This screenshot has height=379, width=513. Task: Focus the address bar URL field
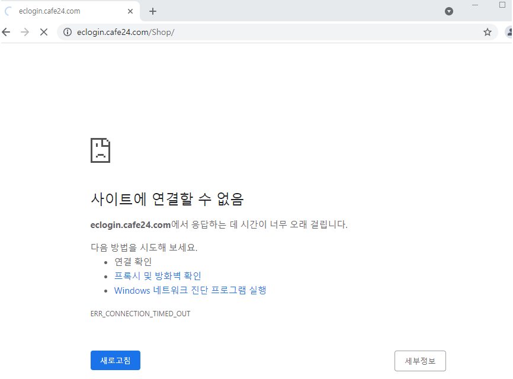point(267,32)
